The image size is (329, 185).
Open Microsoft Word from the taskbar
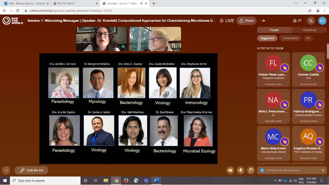[156, 180]
